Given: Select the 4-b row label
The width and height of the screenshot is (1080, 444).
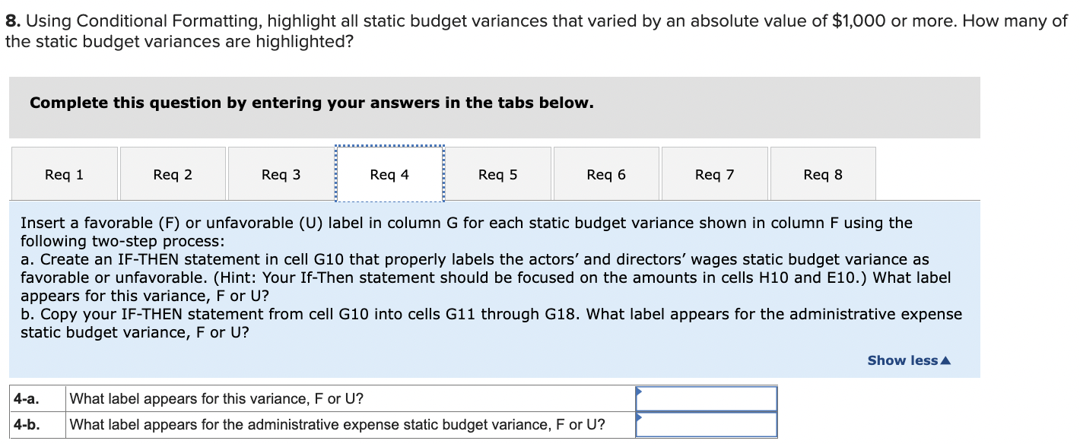Looking at the screenshot, I should coord(25,424).
